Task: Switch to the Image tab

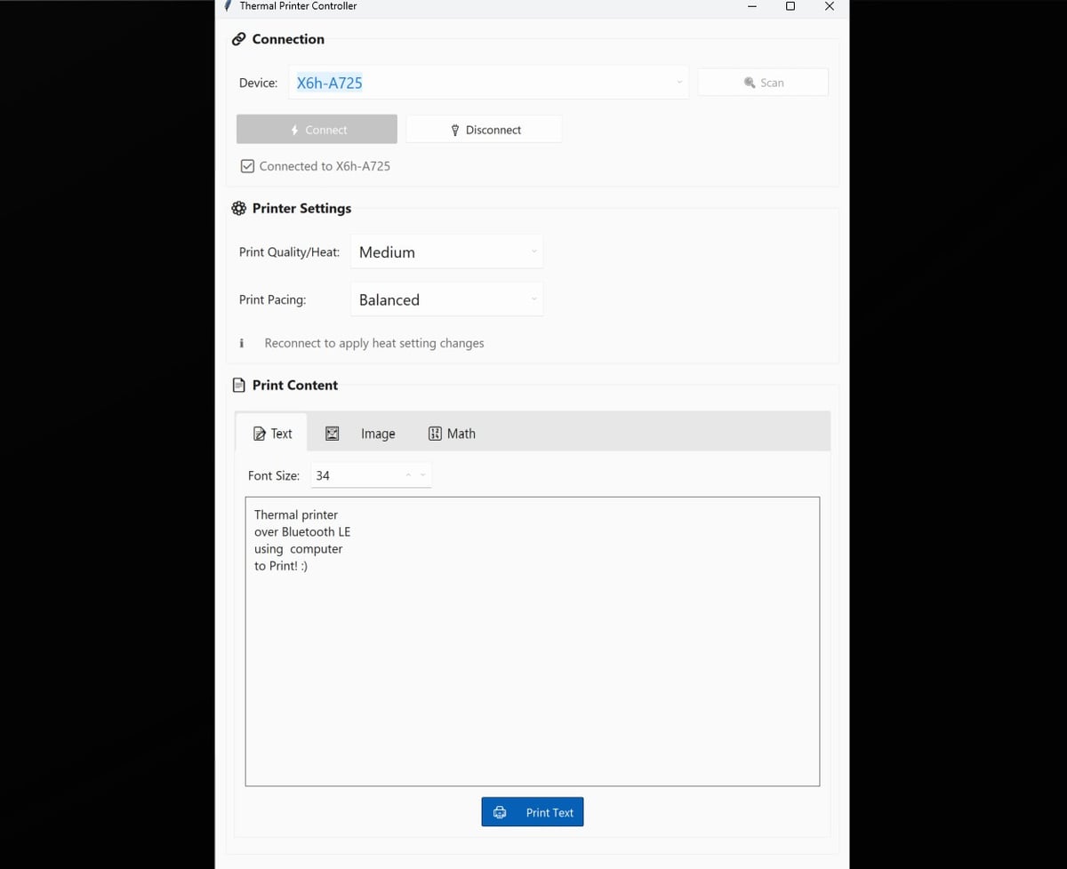Action: pyautogui.click(x=359, y=434)
